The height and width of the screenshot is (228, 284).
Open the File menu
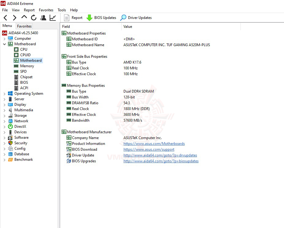pyautogui.click(x=5, y=10)
